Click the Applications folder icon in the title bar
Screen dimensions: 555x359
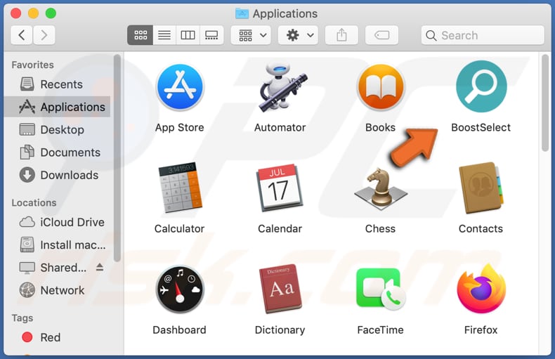pyautogui.click(x=242, y=13)
